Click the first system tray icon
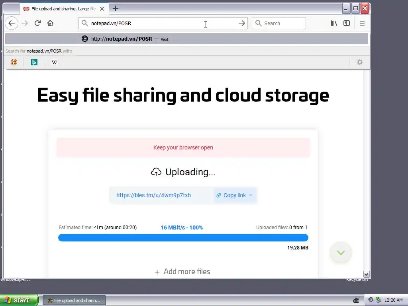Viewport: 408px width, 306px height. point(371,300)
